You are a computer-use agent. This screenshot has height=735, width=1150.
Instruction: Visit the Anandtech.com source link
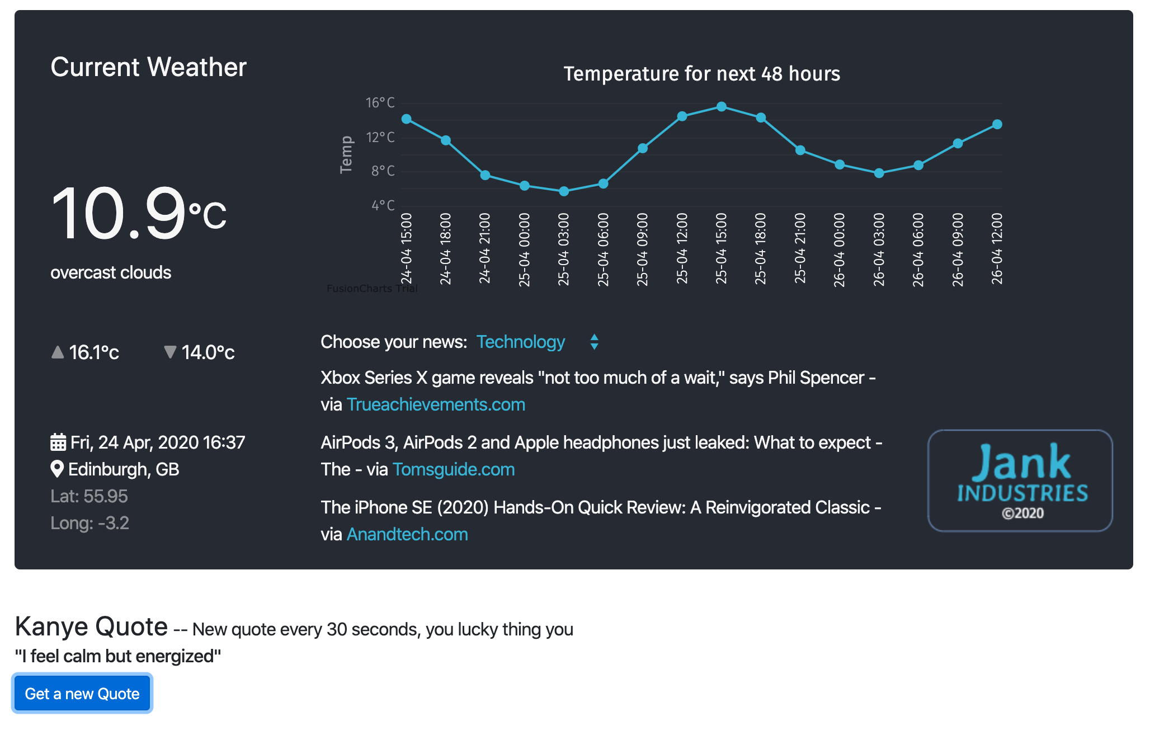point(407,534)
